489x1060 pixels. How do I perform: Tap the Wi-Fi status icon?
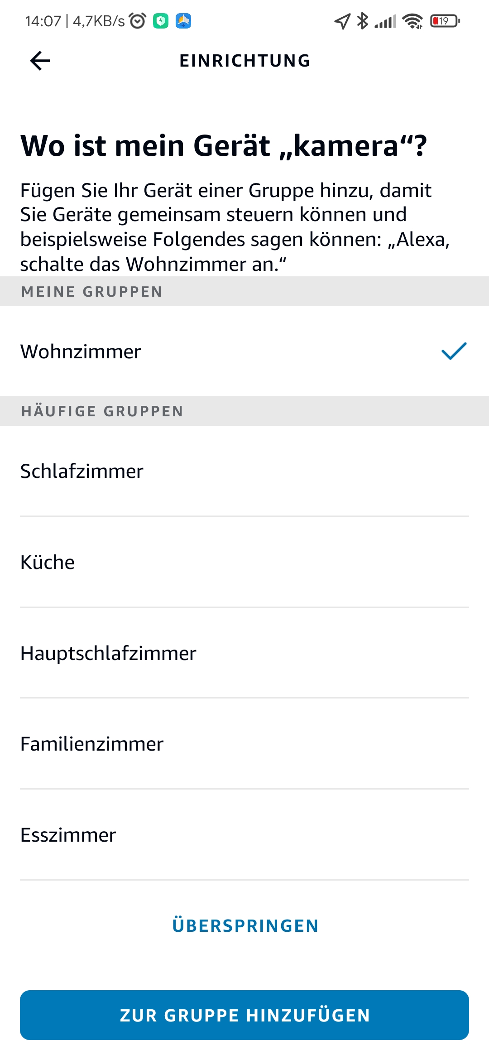(x=412, y=21)
